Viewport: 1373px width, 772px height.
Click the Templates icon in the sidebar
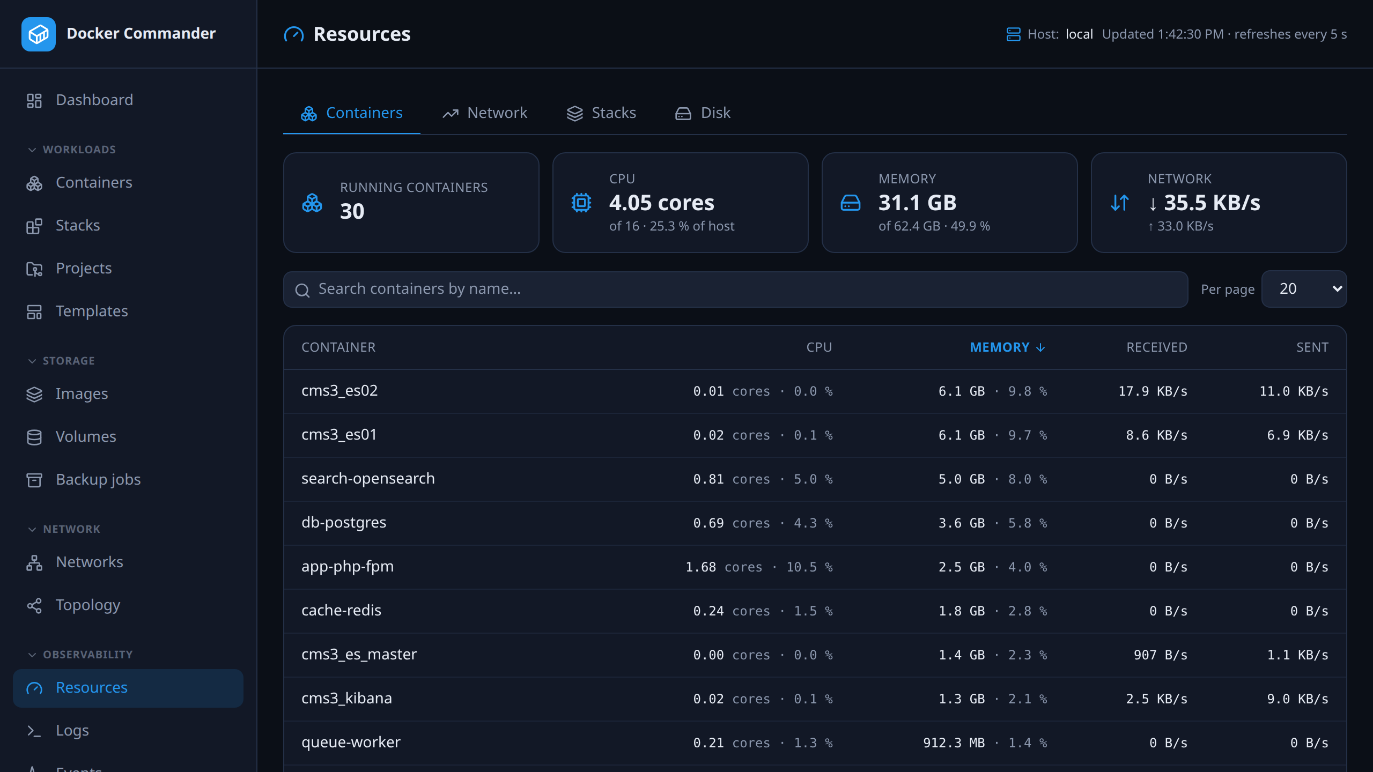tap(34, 311)
